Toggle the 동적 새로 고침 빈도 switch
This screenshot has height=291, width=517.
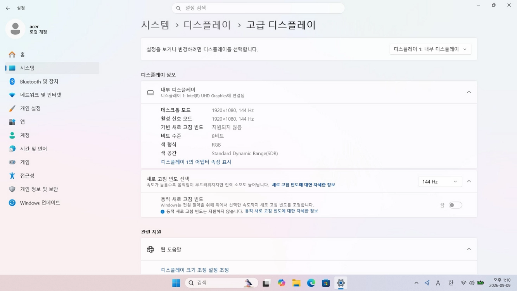click(455, 205)
